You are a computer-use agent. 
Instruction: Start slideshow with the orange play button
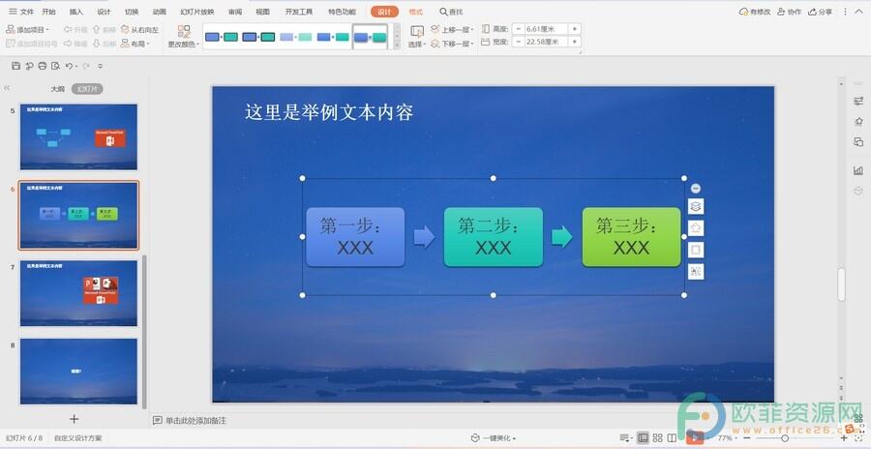coord(695,438)
